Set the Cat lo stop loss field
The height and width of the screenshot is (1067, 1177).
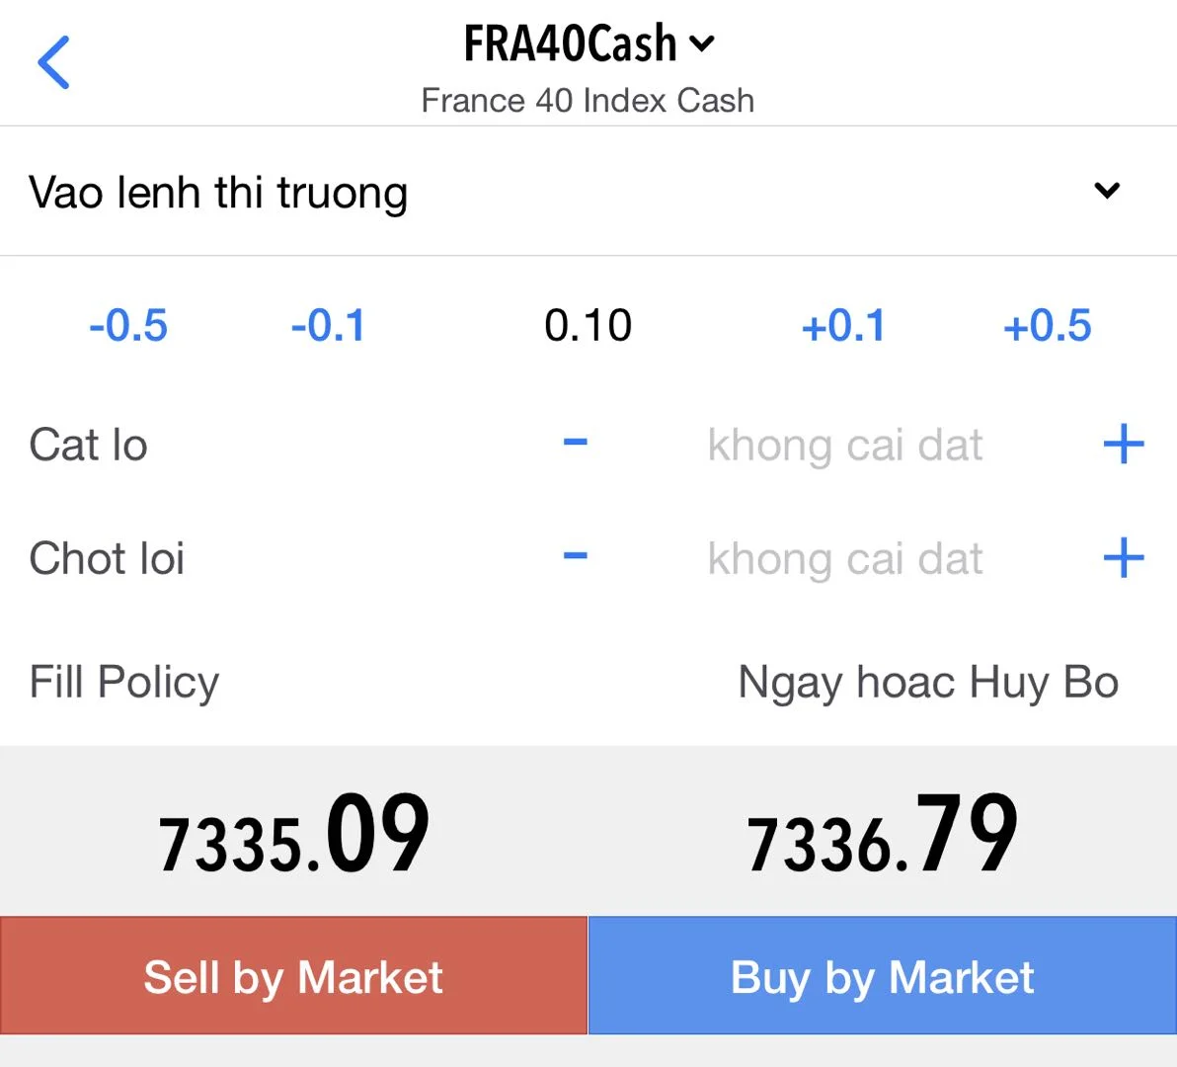[x=845, y=445]
